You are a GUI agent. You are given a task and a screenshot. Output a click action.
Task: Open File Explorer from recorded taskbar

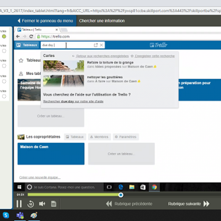(x=132, y=187)
